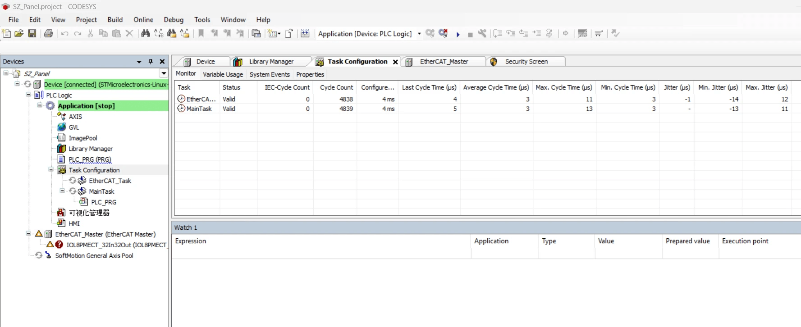
Task: Collapse the Application [stop] node
Action: (40, 105)
